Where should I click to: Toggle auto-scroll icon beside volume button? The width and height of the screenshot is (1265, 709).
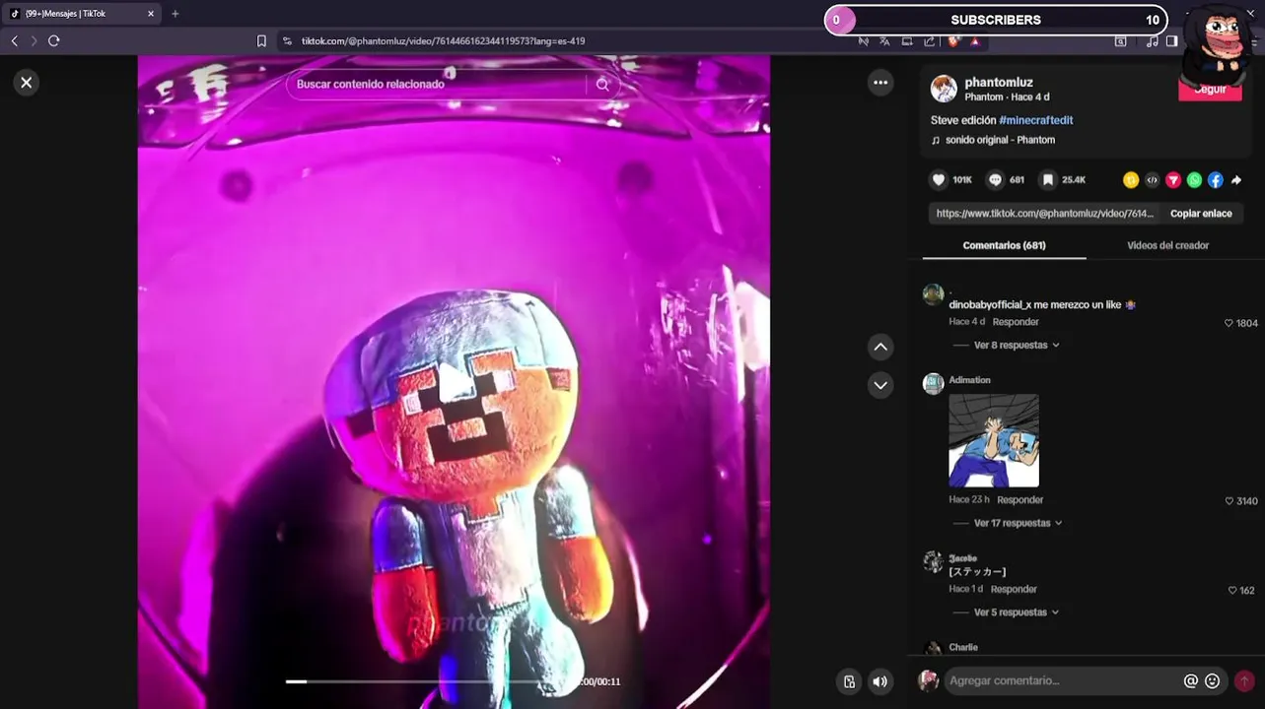(x=849, y=681)
